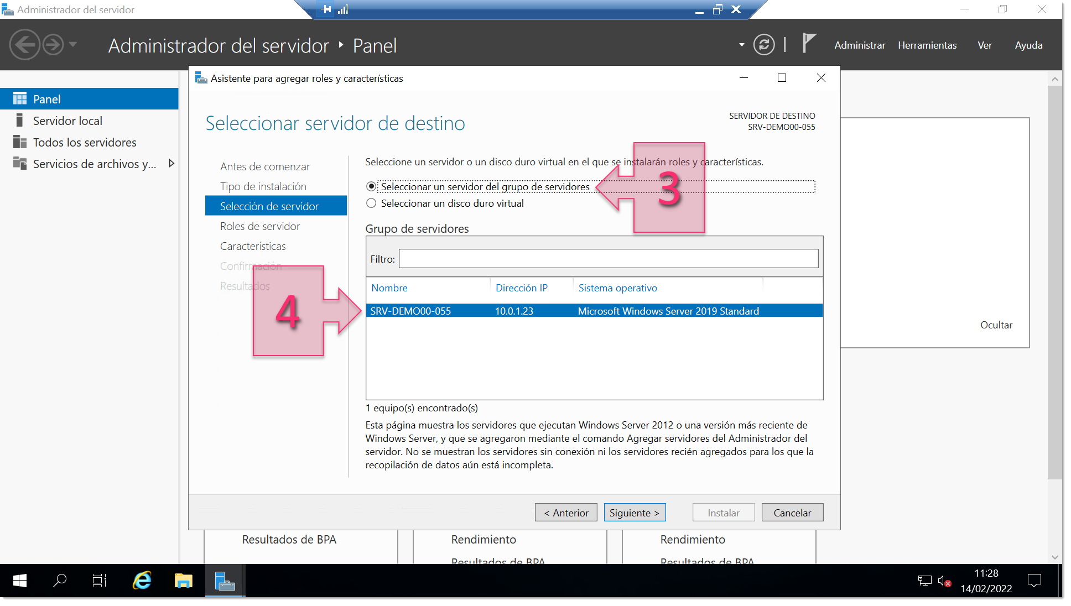1071x606 pixels.
Task: Open File Explorer from the taskbar
Action: [183, 581]
